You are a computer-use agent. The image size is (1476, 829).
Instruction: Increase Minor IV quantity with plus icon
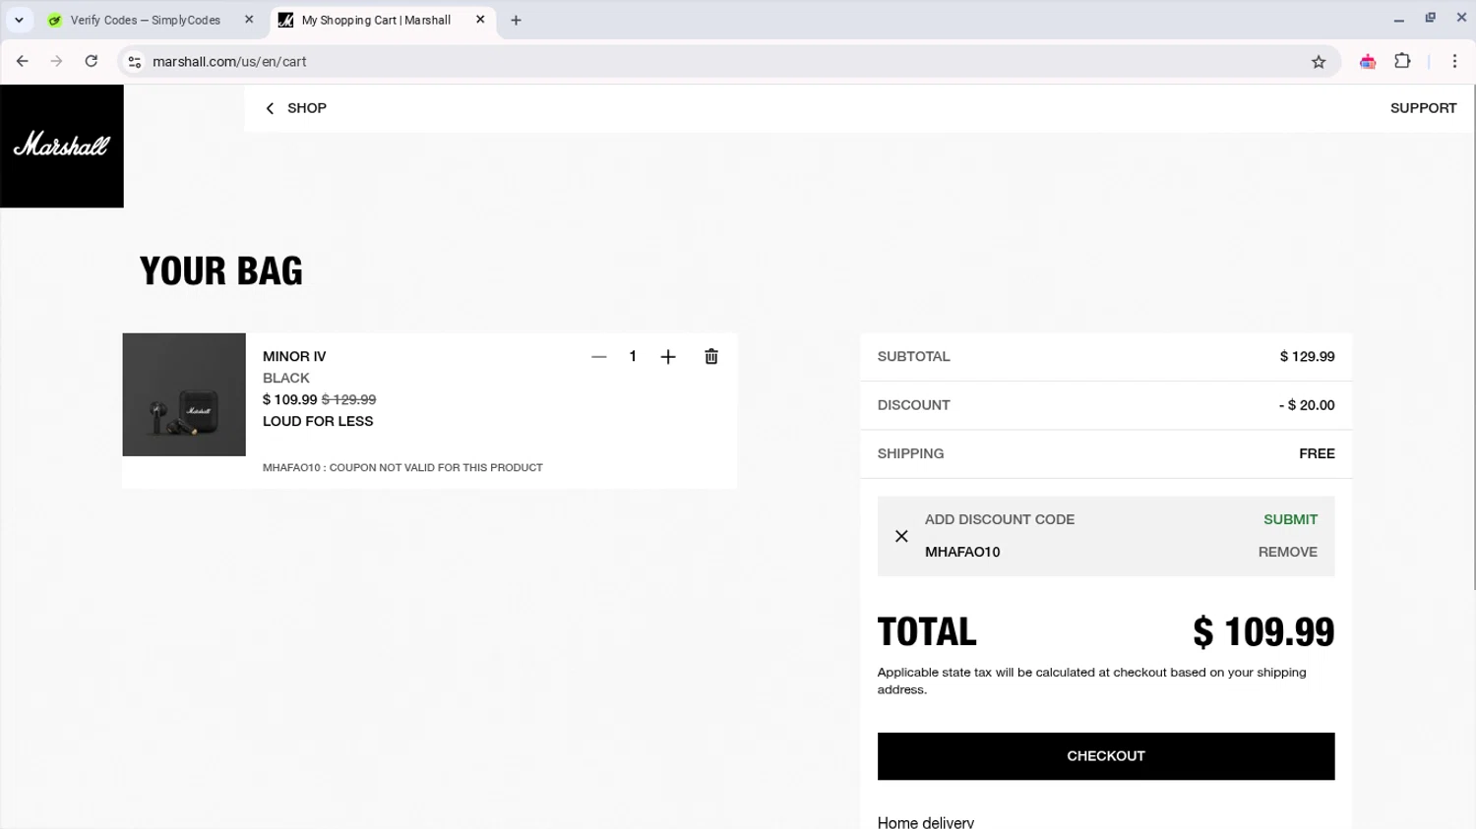(668, 357)
